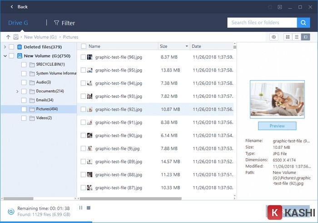
Task: Check the Pictures(494) folder checkbox
Action: pos(24,109)
